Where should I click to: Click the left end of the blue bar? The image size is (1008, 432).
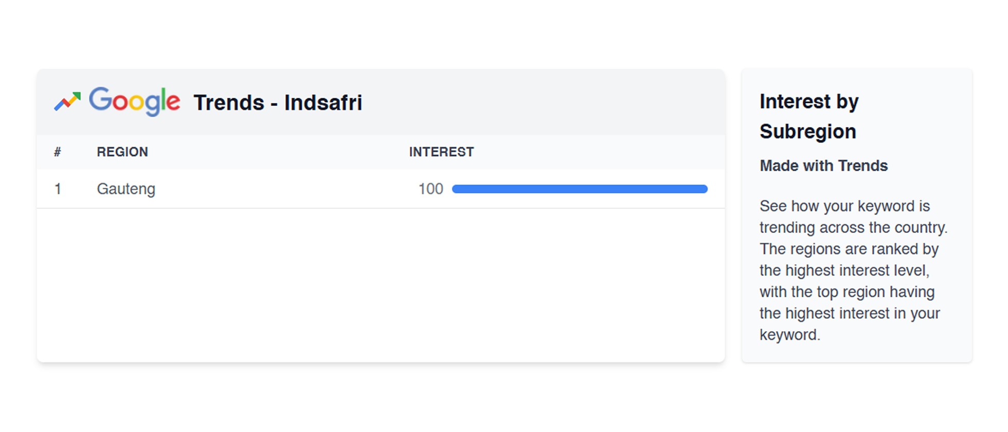[x=456, y=189]
